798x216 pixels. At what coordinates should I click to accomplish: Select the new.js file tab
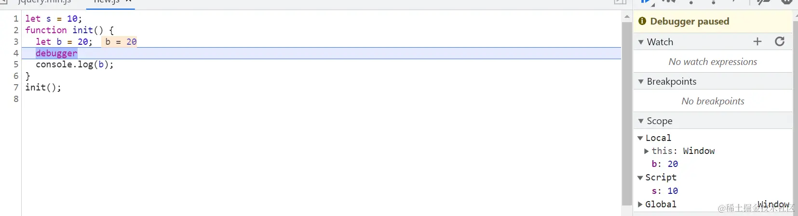(106, 2)
